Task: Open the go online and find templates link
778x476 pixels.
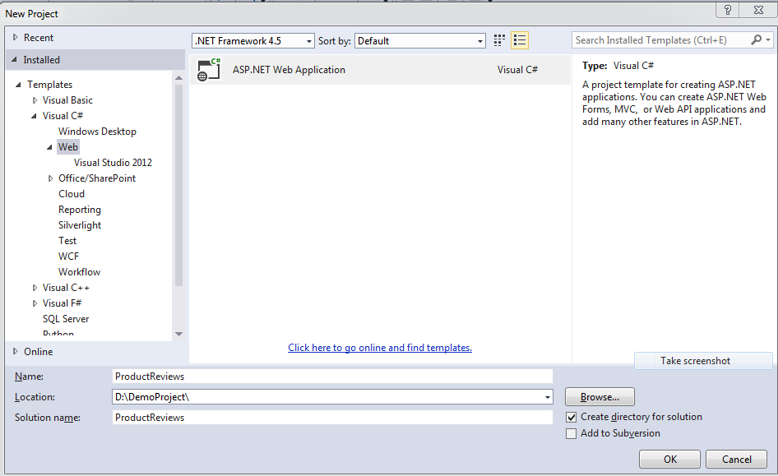Action: click(380, 348)
